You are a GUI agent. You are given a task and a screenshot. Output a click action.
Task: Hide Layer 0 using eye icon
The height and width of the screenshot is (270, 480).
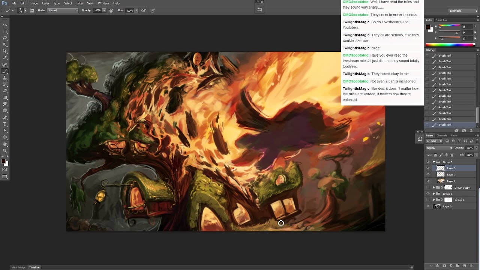pyautogui.click(x=428, y=206)
